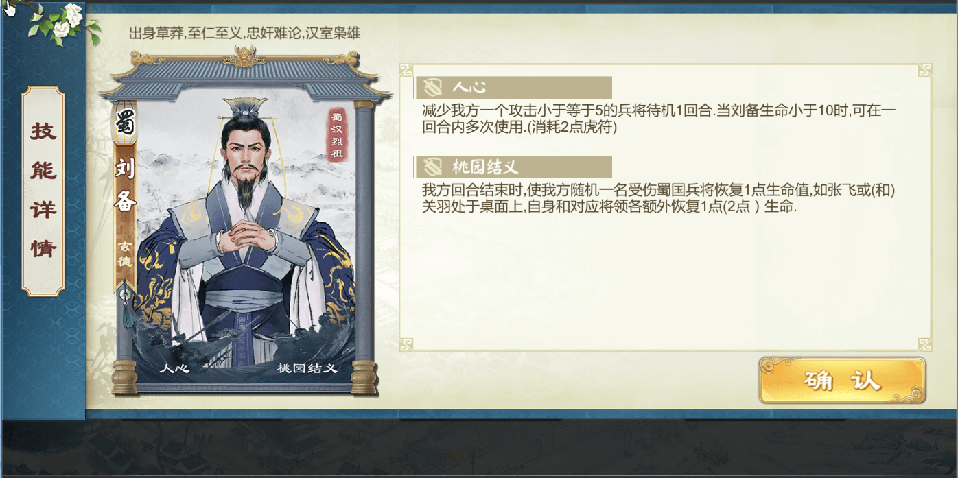The height and width of the screenshot is (478, 958).
Task: Click the 玄德 courtesy name tag
Action: tap(125, 254)
